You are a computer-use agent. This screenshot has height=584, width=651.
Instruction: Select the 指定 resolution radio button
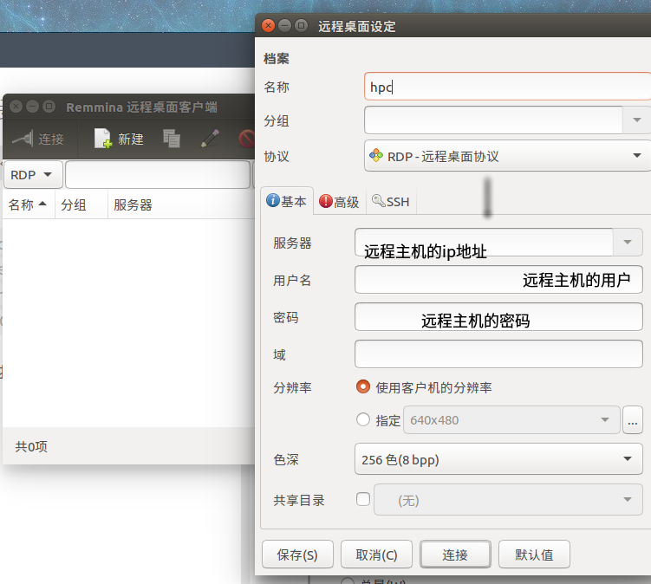(363, 419)
